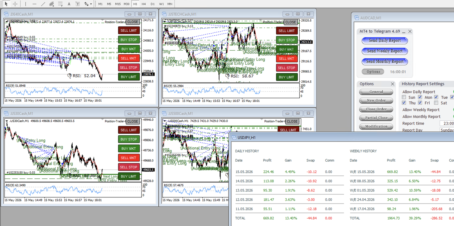The height and width of the screenshot is (226, 454).
Task: Toggle the one-click trading triangle on US30Cash chart
Action: [x=7, y=121]
